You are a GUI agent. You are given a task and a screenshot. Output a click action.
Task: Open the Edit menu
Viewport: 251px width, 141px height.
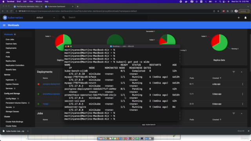tap(25, 2)
